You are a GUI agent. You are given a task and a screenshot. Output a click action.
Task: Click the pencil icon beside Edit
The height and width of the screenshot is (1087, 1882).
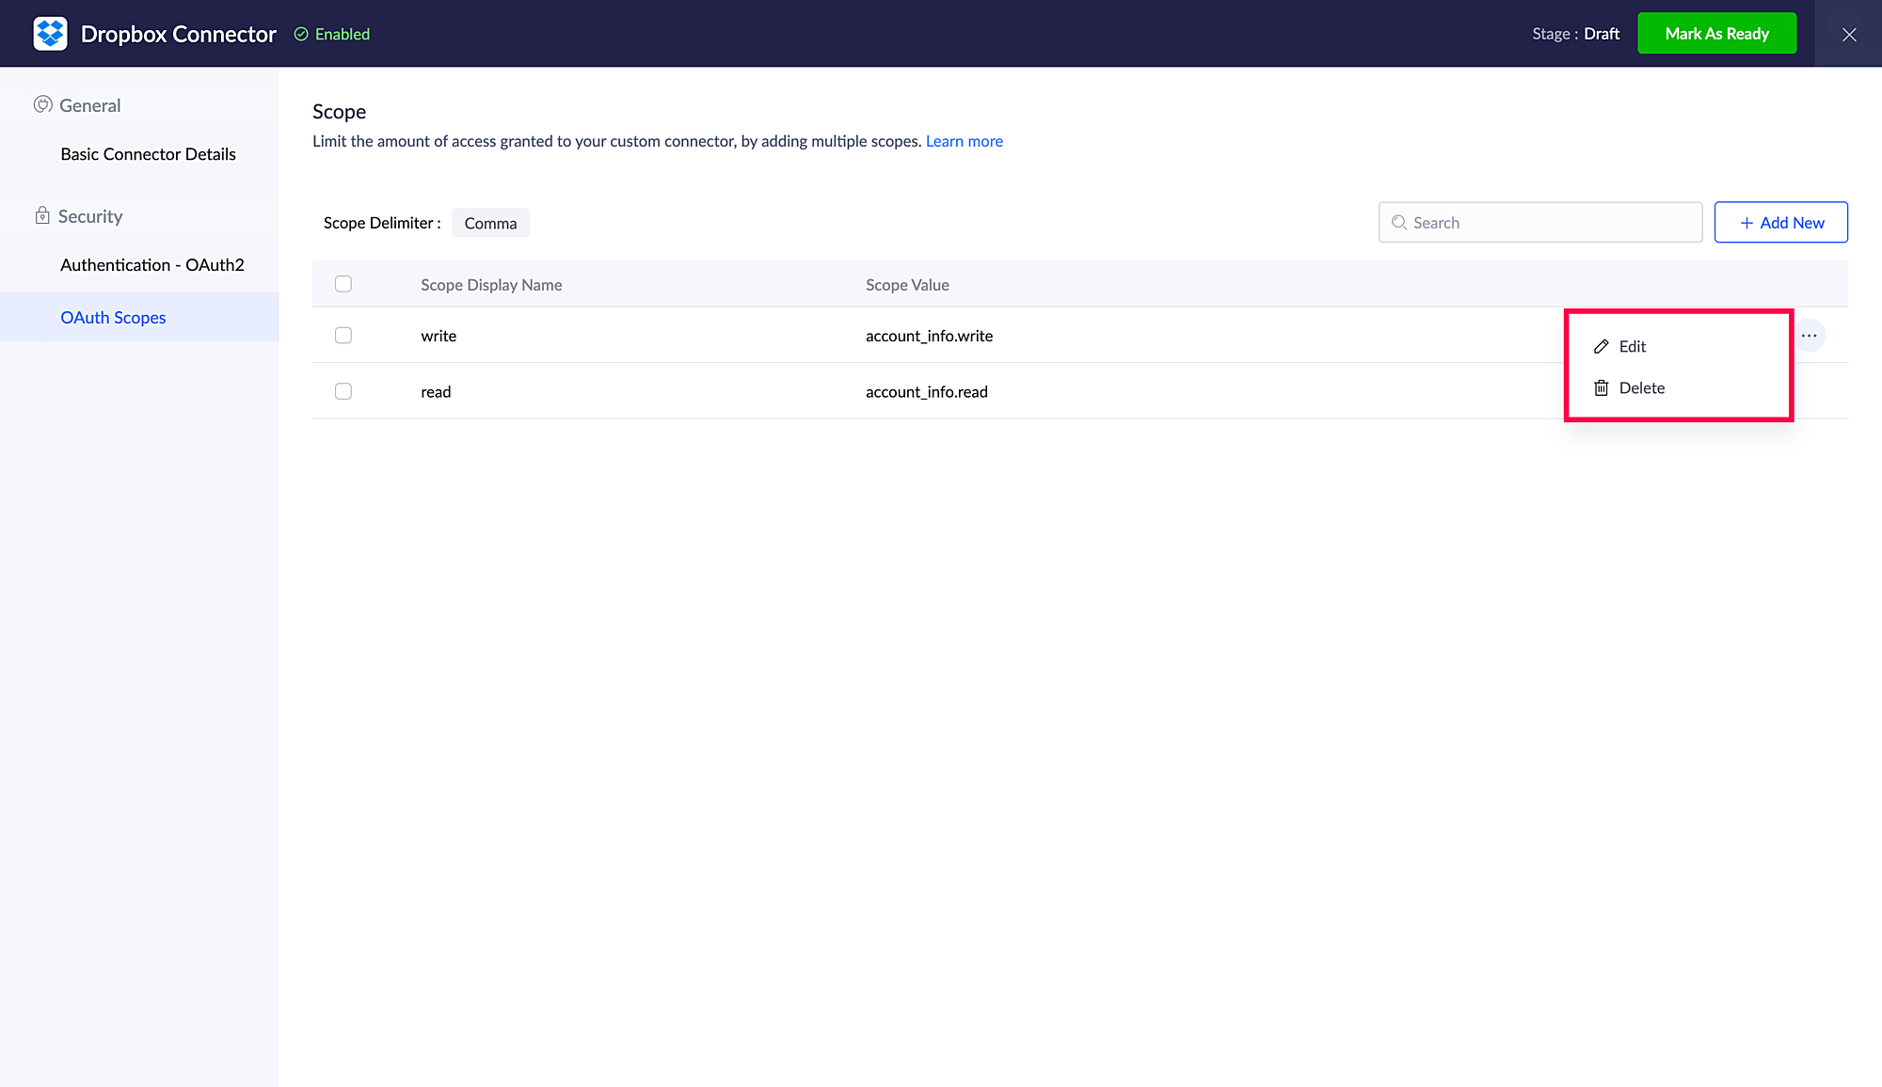(1602, 346)
